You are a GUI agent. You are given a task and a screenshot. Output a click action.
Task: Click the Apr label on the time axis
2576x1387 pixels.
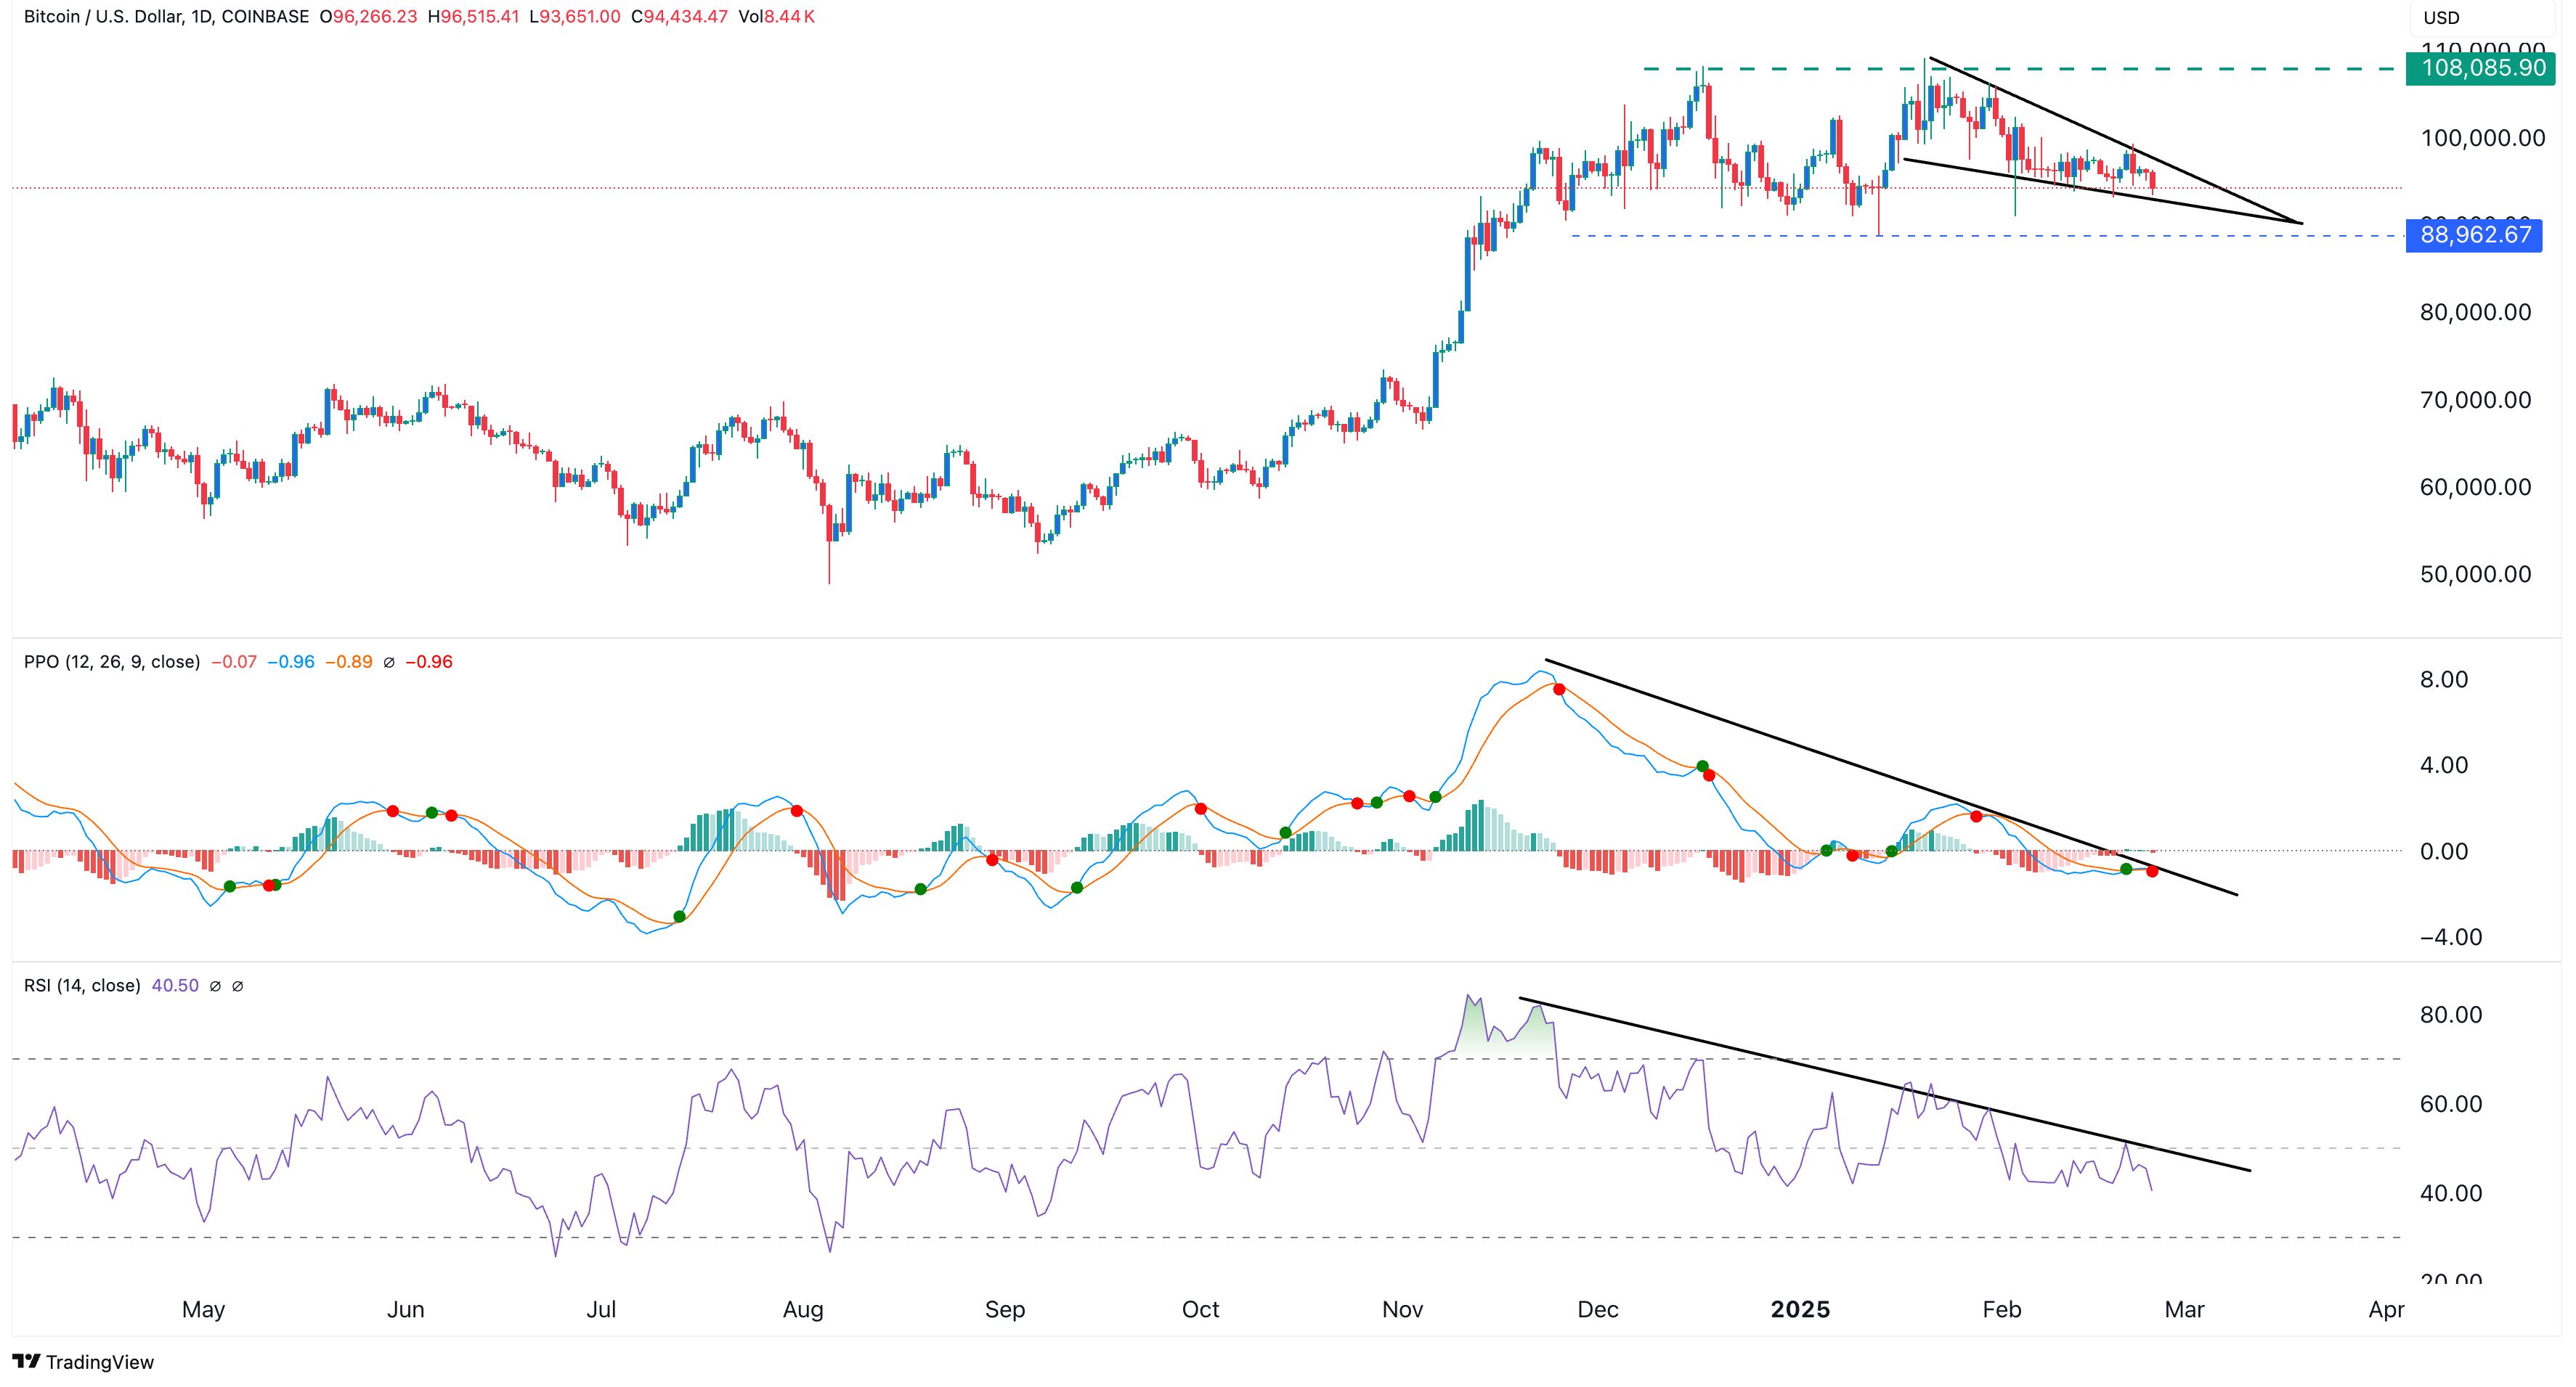tap(2387, 1310)
